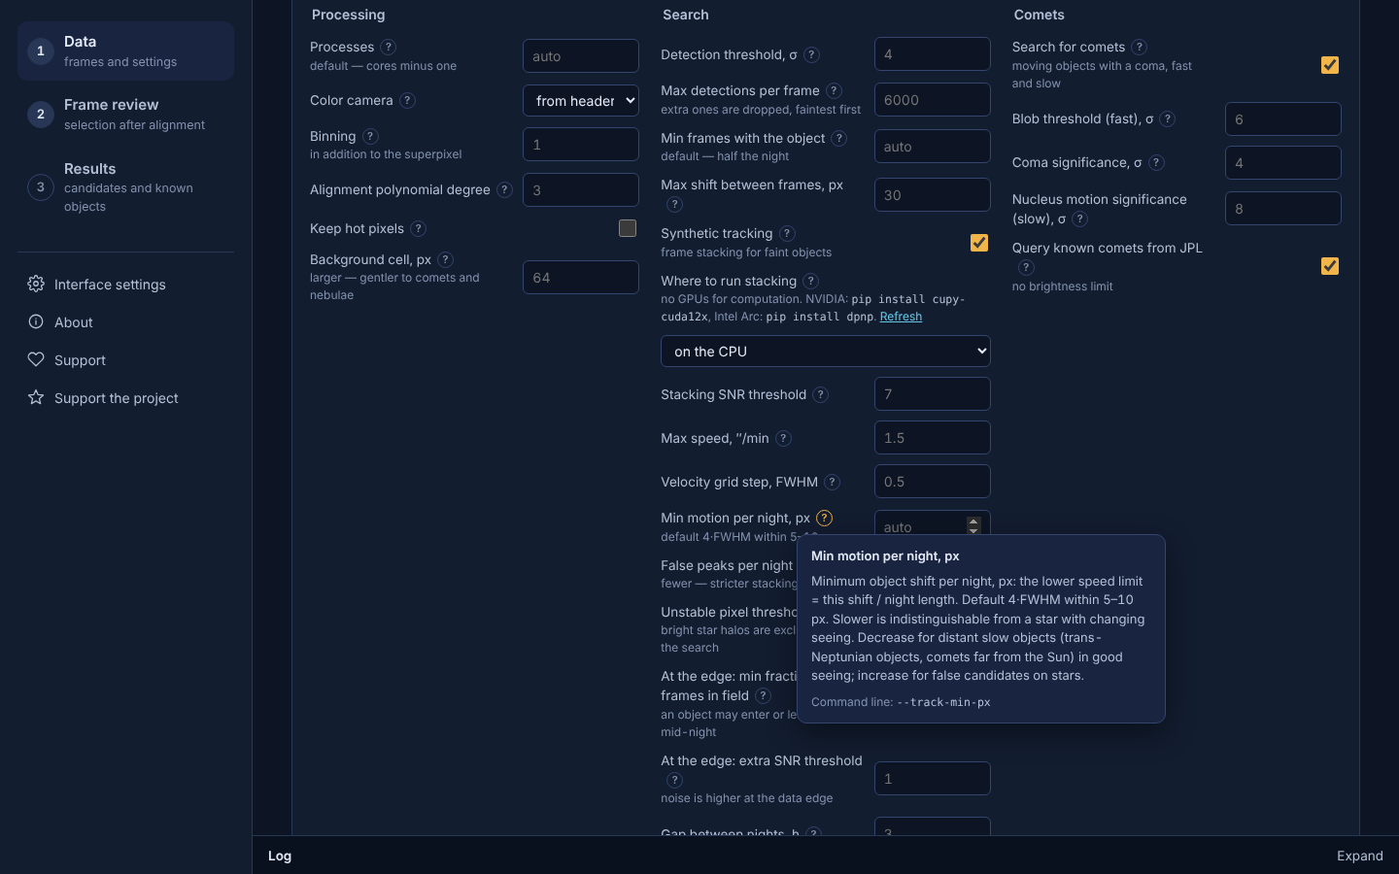Click extra SNR threshold edge field
The image size is (1399, 874).
pyautogui.click(x=933, y=778)
